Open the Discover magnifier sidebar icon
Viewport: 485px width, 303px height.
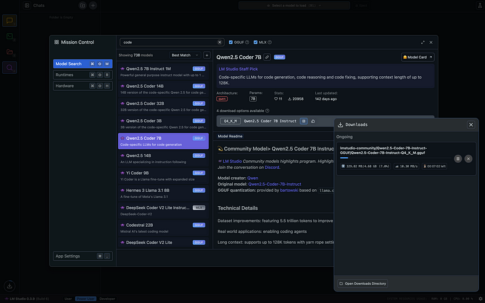click(10, 68)
